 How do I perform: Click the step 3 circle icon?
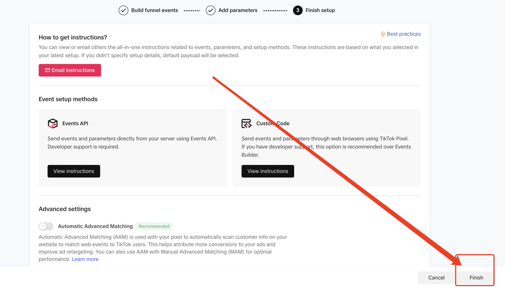coord(298,10)
